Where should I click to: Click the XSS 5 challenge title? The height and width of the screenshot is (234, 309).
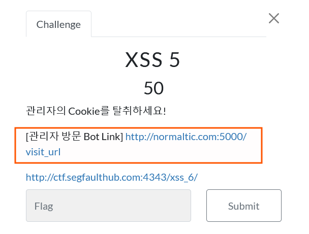pos(152,60)
